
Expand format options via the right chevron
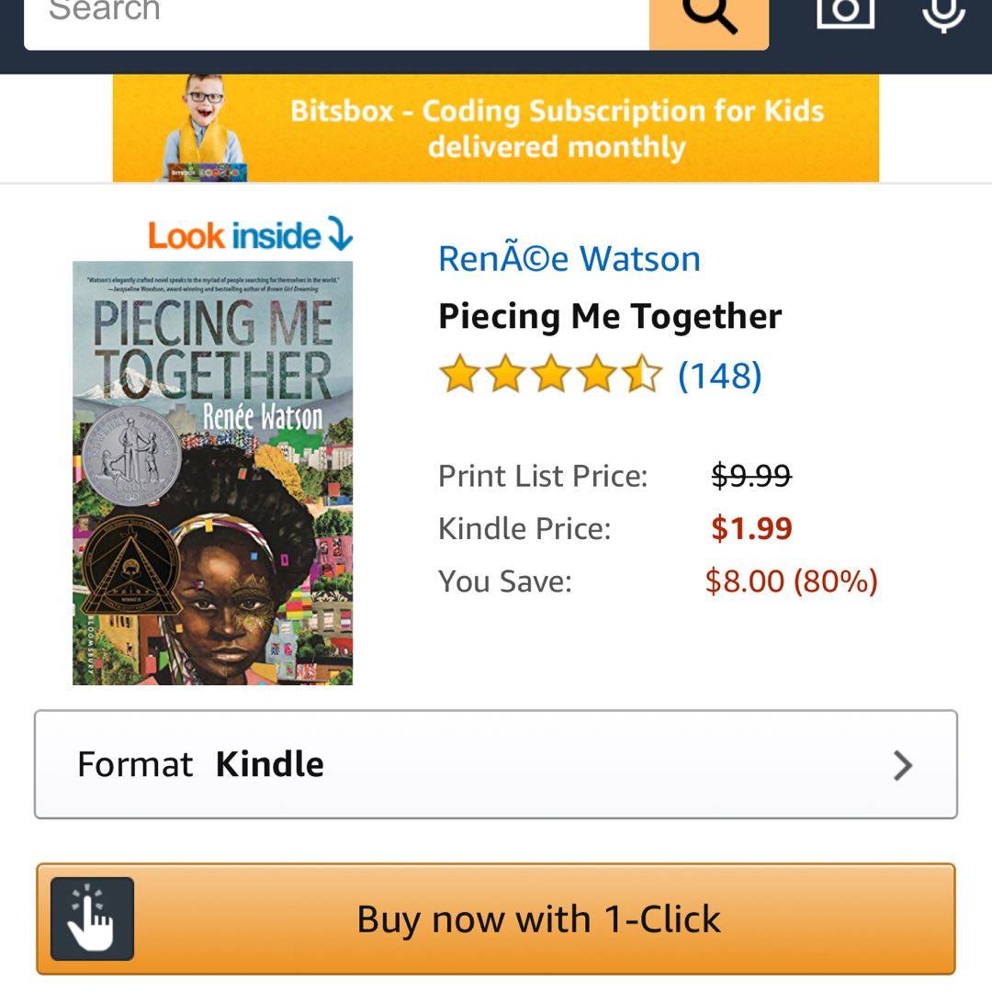coord(903,765)
